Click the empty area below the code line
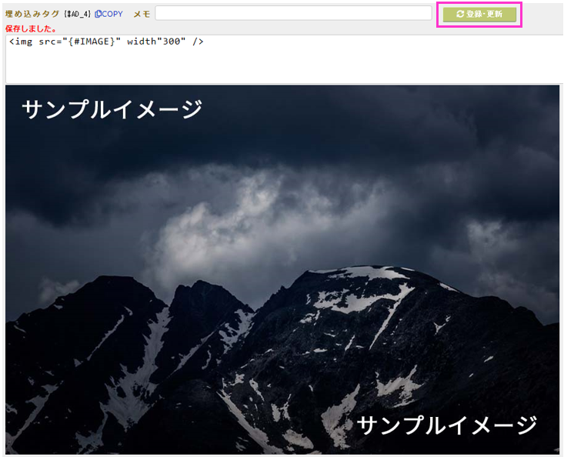This screenshot has height=457, width=564. (277, 68)
